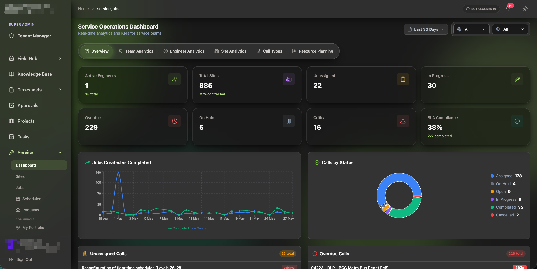This screenshot has height=269, width=537.
Task: Click purple In Progress legend swatch
Action: (492, 199)
